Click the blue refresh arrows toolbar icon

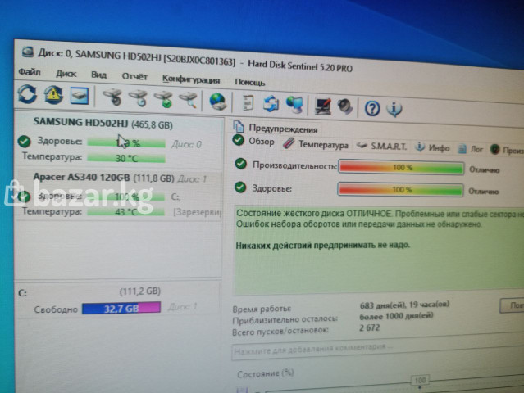point(27,96)
